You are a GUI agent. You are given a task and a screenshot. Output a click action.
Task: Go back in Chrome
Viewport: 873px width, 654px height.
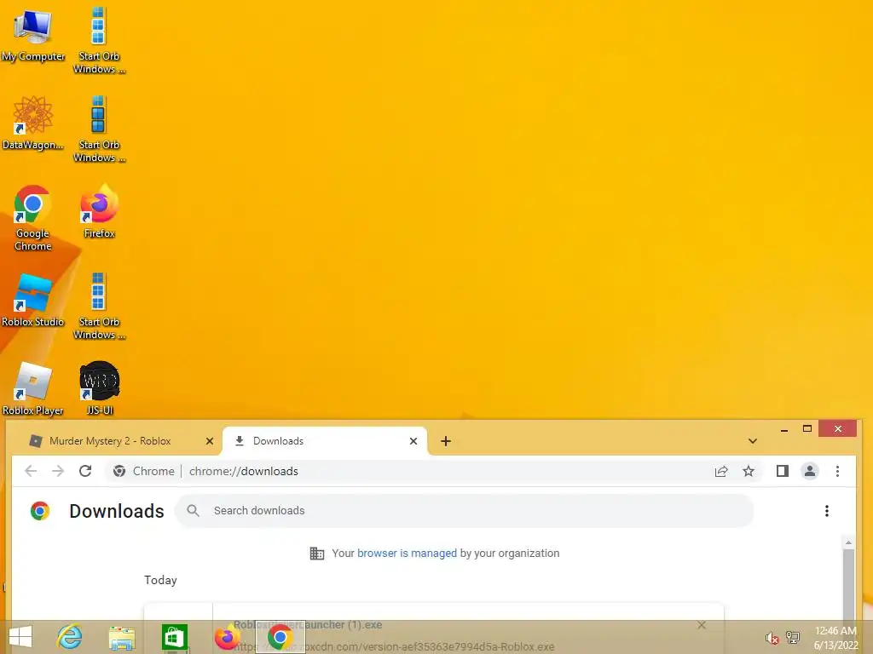31,471
